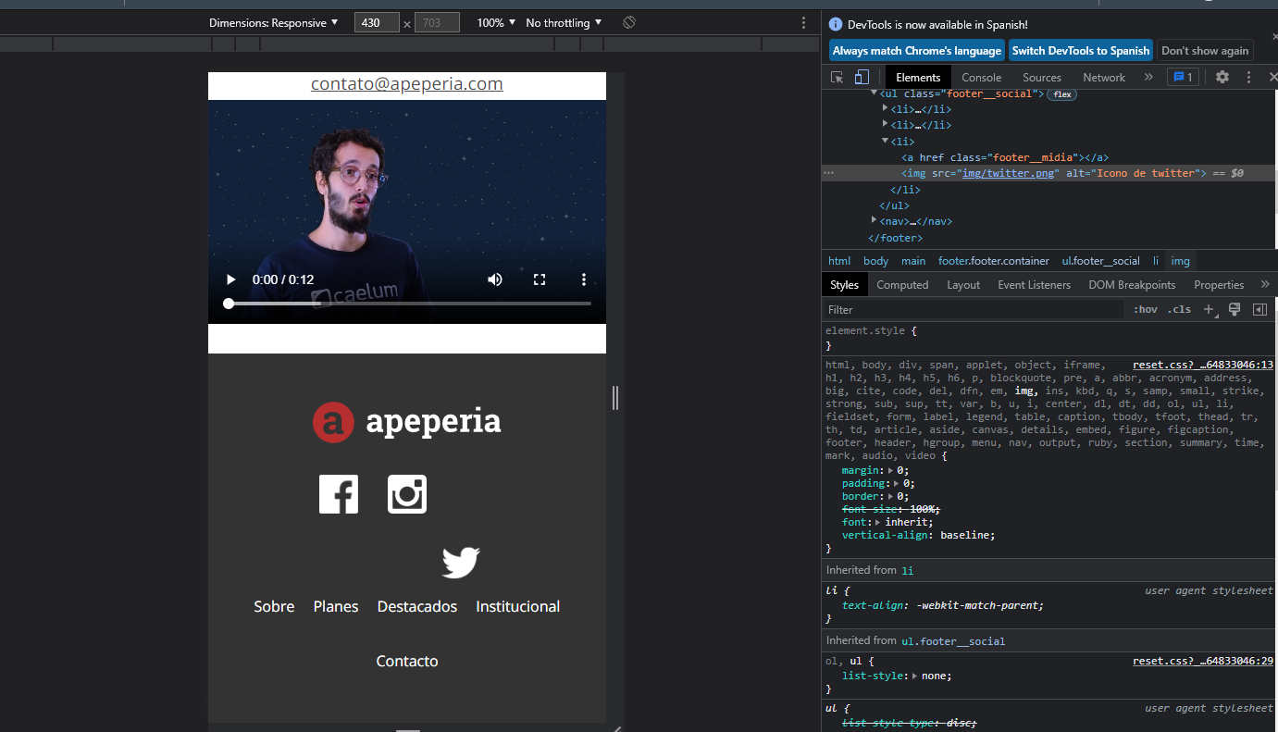Open the 100% zoom dropdown
This screenshot has height=732, width=1278.
pyautogui.click(x=496, y=22)
